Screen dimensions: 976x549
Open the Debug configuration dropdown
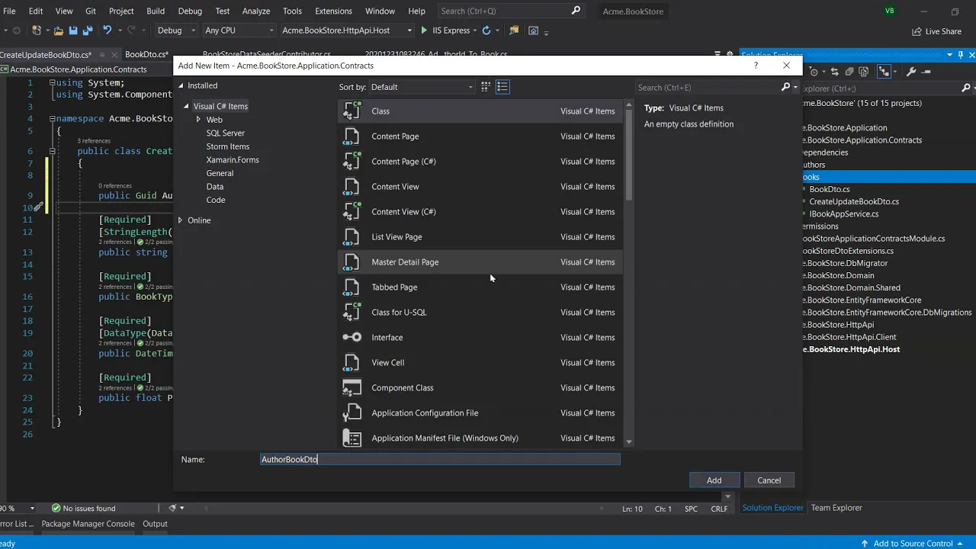tap(176, 30)
